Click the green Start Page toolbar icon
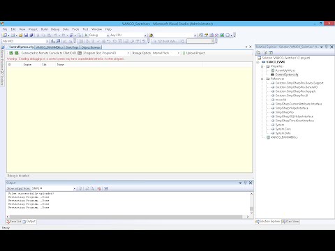 pos(222,35)
